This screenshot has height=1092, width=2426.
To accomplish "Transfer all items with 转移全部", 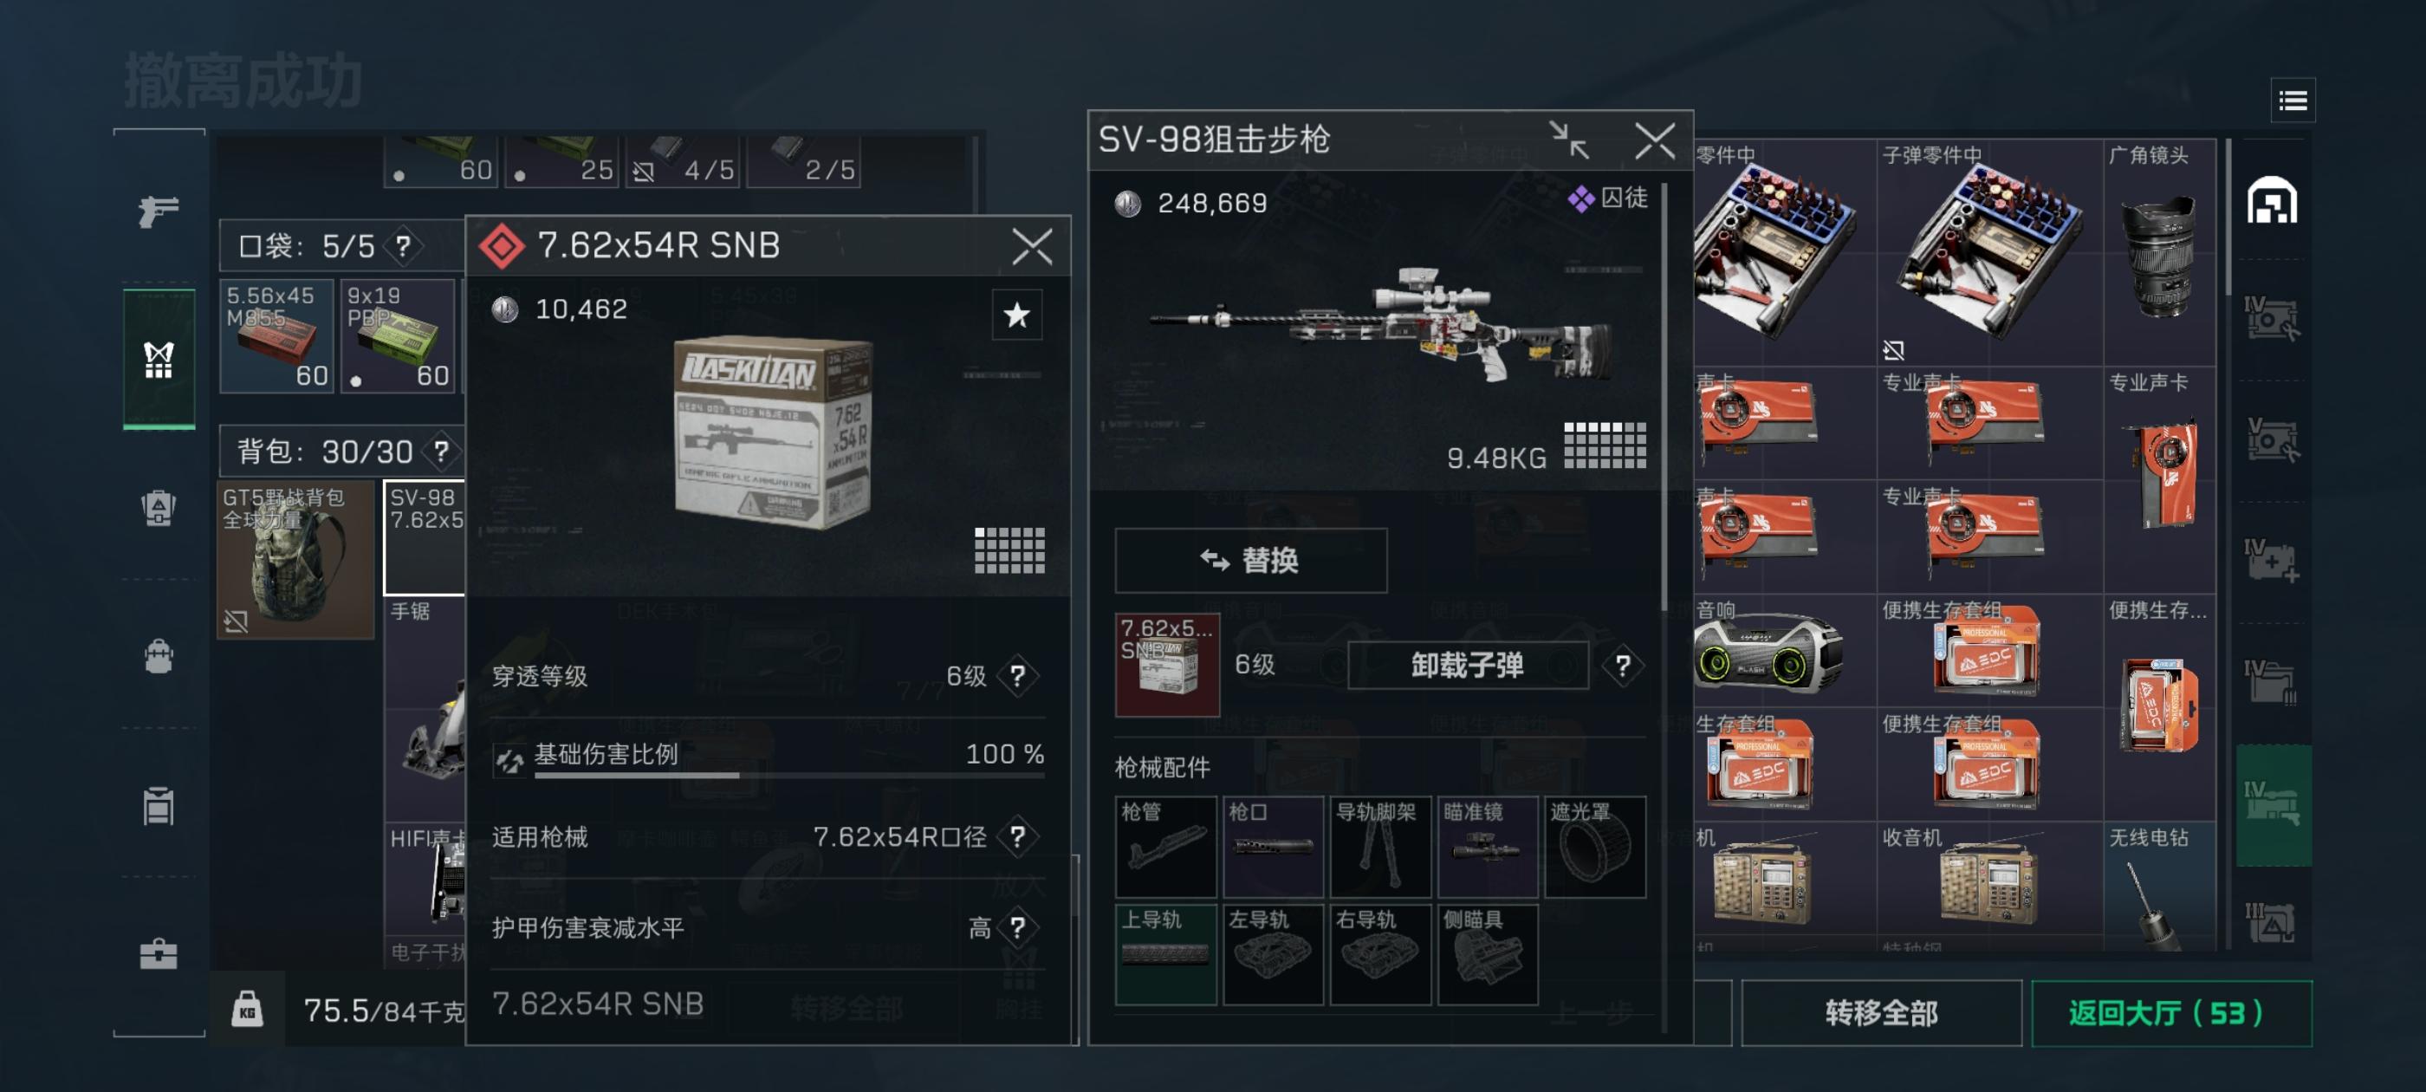I will pyautogui.click(x=1881, y=1013).
